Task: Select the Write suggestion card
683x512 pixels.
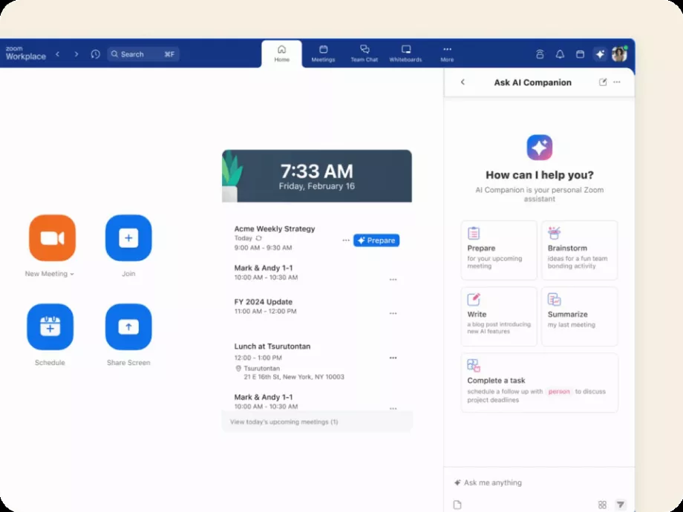Action: point(499,317)
